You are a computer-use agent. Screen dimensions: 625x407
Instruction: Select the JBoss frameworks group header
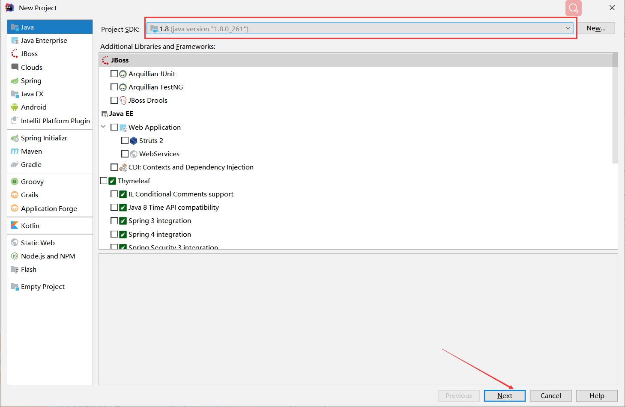356,60
